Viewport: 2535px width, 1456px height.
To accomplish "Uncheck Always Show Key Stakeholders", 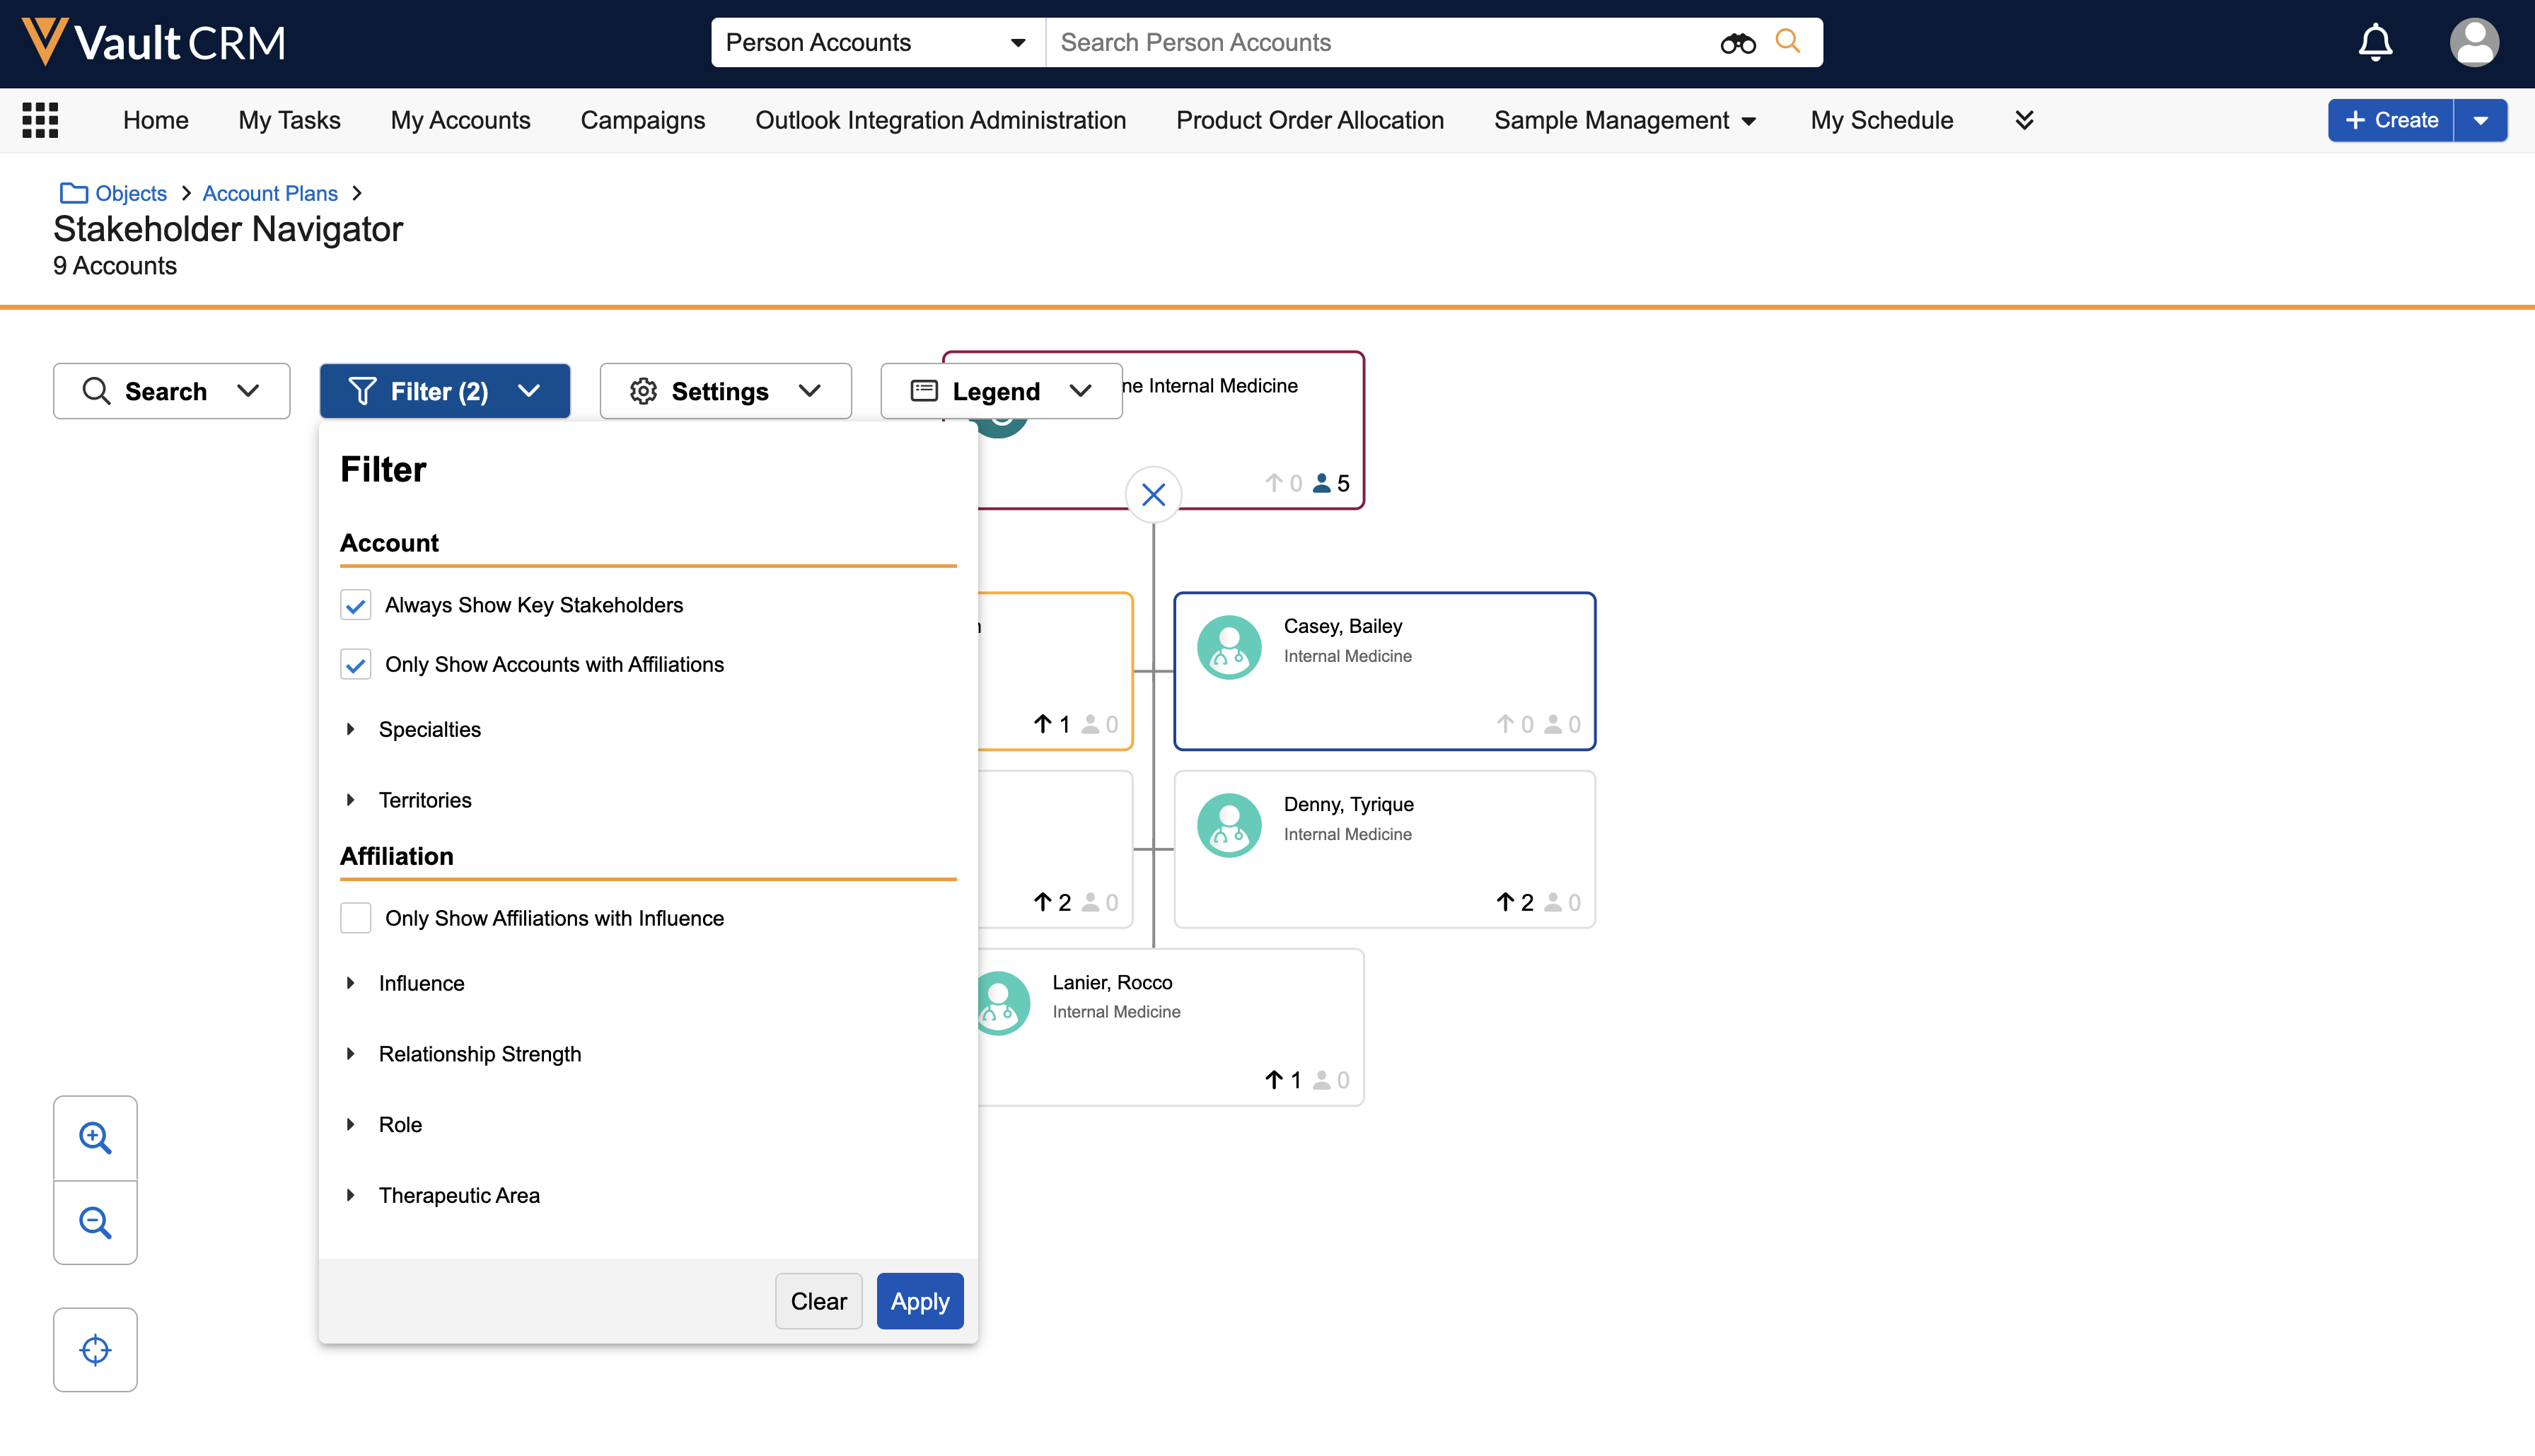I will tap(355, 605).
